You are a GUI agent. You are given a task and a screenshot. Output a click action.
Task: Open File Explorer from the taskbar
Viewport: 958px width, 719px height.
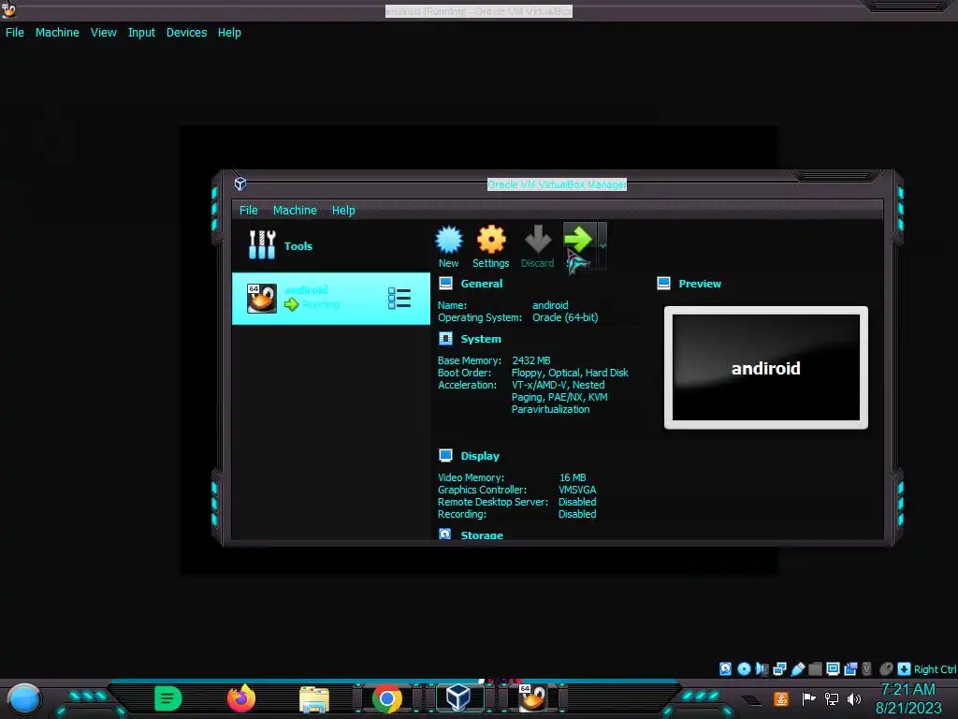pos(314,698)
